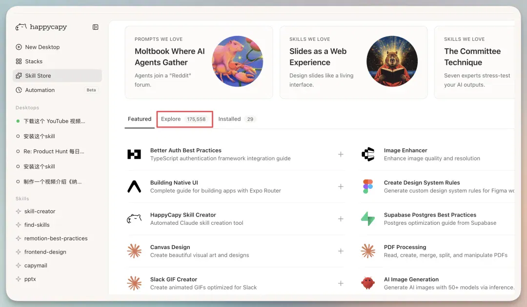527x307 pixels.
Task: Add Slack GIF Creator with plus
Action: click(341, 283)
